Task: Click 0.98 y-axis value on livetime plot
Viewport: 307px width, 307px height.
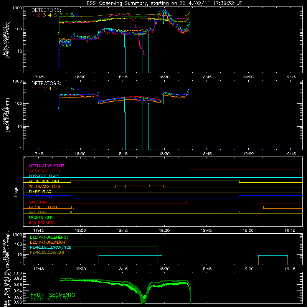Action: tap(18, 278)
